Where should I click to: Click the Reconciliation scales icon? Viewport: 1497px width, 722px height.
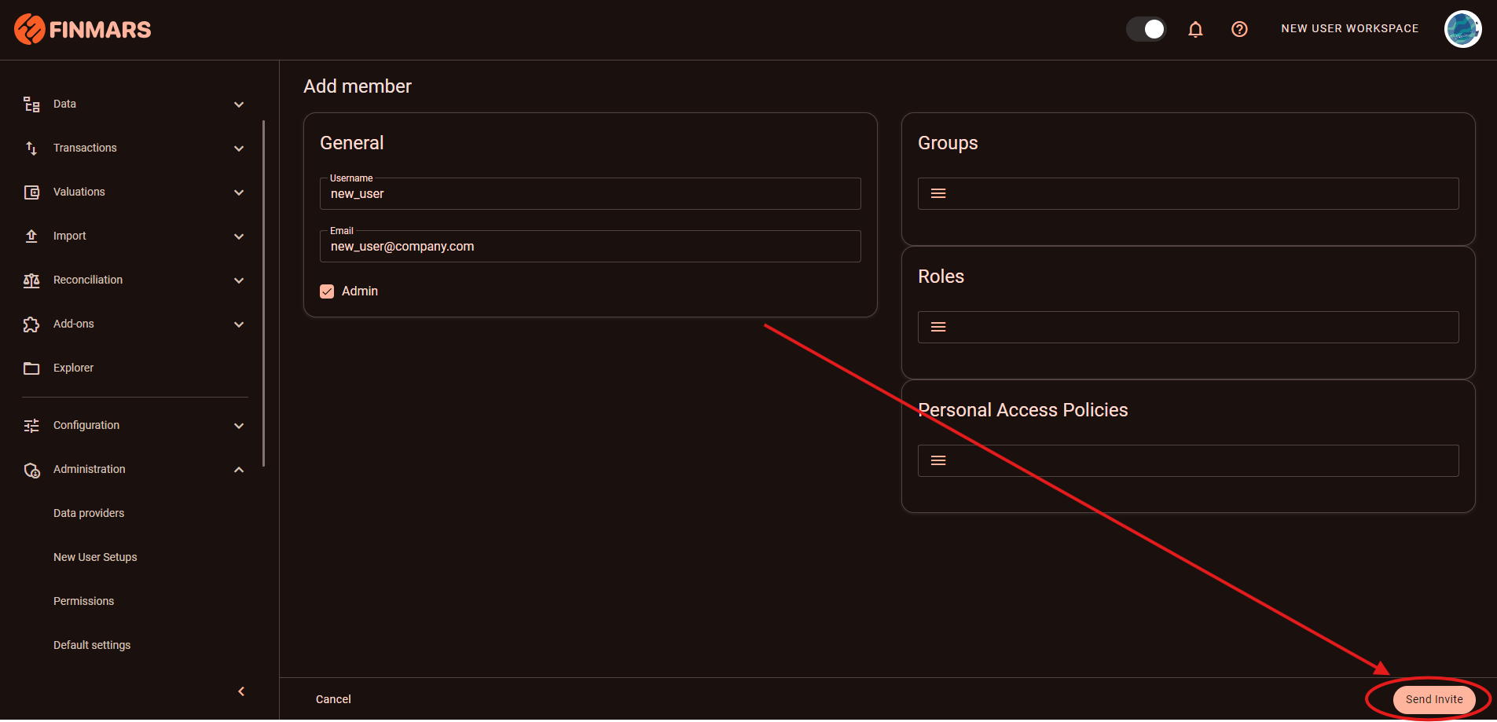coord(31,280)
